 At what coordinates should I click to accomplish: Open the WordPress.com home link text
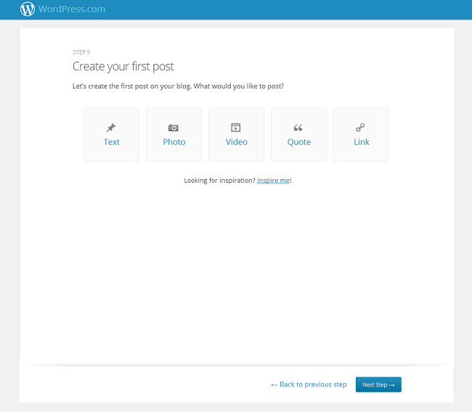[x=72, y=9]
